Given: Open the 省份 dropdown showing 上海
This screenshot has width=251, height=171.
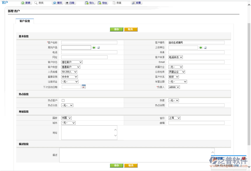Looking at the screenshot, I should click(174, 118).
